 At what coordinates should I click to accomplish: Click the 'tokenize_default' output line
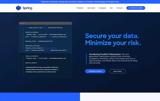(x=31, y=63)
